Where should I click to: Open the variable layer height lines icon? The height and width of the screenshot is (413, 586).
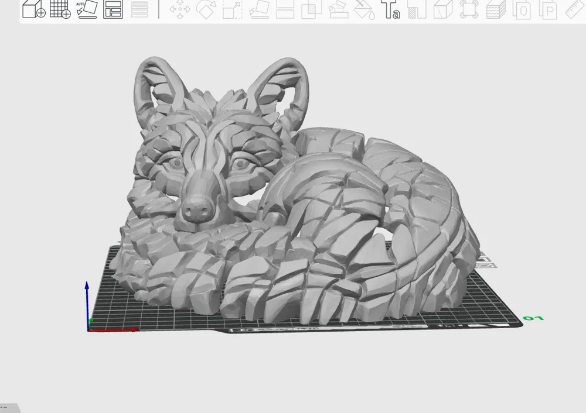pos(139,9)
